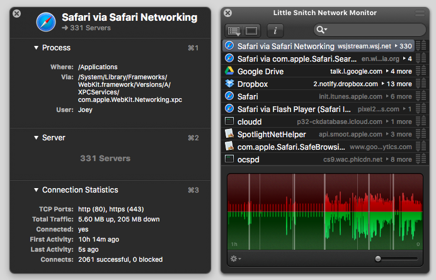Close the Safari inspector panel
This screenshot has width=436, height=280.
point(16,13)
